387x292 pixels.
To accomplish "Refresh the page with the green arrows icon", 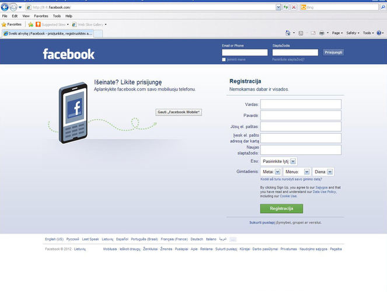I will 286,7.
